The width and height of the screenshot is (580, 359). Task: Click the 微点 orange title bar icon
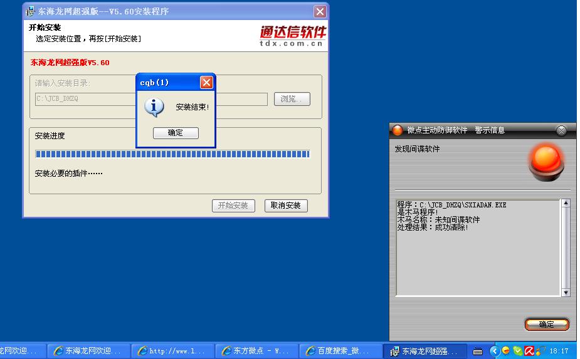397,130
